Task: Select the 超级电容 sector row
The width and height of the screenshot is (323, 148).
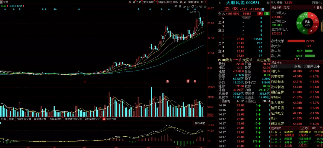Action: point(296,124)
